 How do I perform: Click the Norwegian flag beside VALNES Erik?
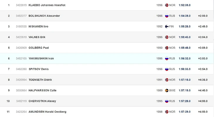167,37
